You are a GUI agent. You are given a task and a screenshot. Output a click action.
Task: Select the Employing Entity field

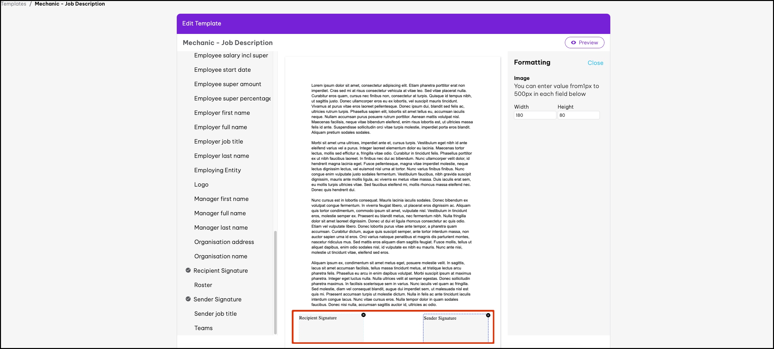coord(217,170)
